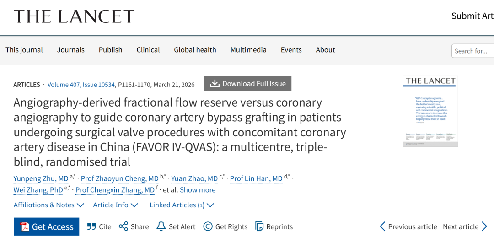Expand the Affiliations & Notes section
Screen dimensions: 494x237
pos(49,205)
